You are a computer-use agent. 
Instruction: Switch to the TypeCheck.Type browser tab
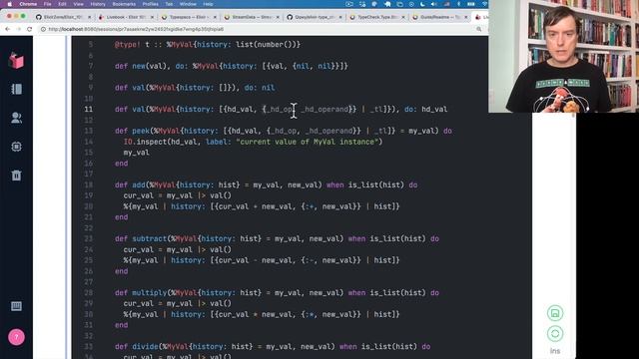click(377, 17)
